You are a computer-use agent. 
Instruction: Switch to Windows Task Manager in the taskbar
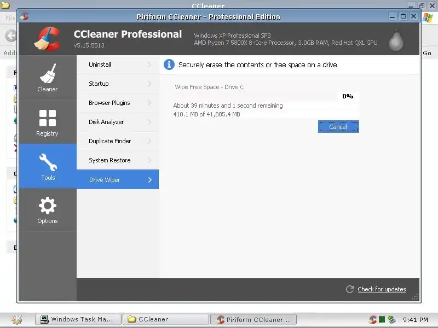point(78,319)
